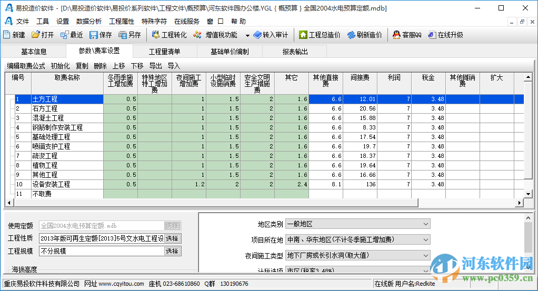Click the table's vertical scrollbar down arrow
This screenshot has height=291, width=538.
pos(529,194)
